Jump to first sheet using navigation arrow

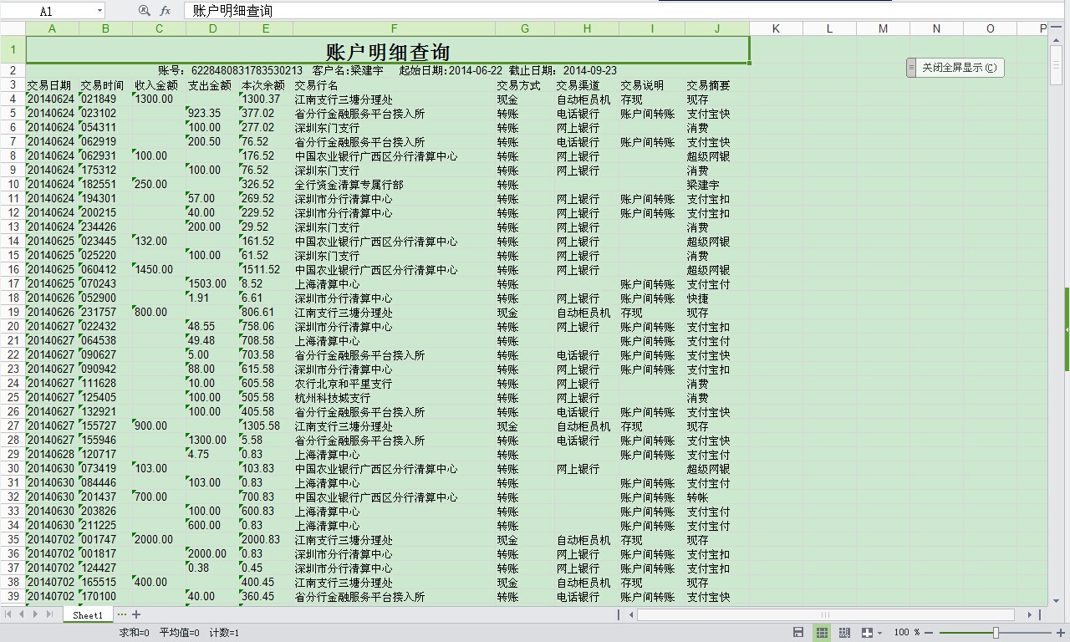click(8, 614)
